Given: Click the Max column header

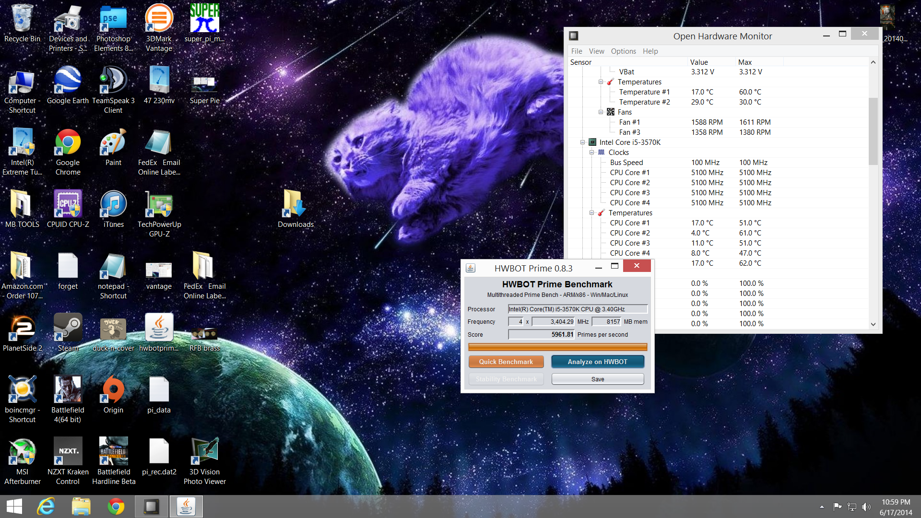Looking at the screenshot, I should coord(759,62).
